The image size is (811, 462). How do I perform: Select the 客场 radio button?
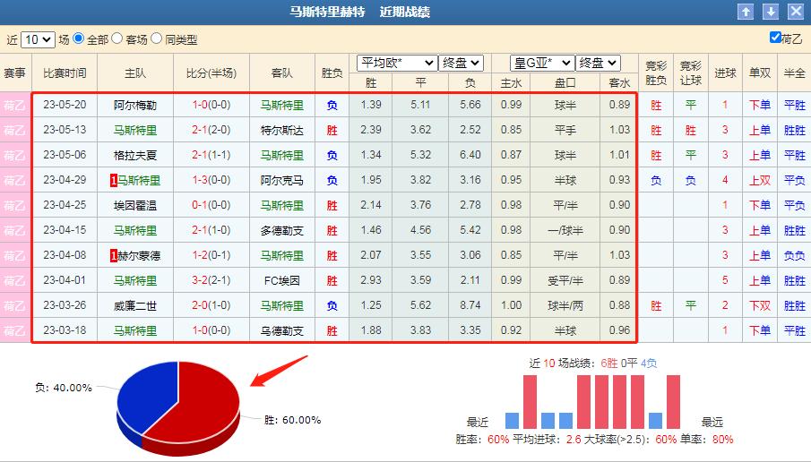[116, 38]
